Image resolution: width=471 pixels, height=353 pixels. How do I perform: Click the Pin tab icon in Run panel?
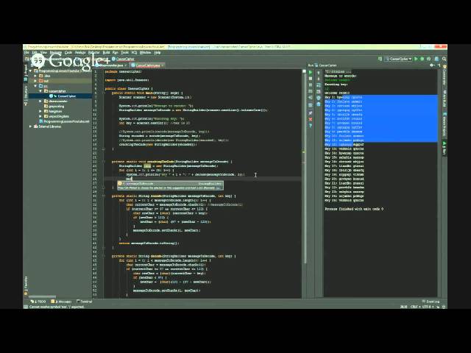311,113
